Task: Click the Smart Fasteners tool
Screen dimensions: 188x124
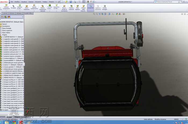Action: click(x=27, y=7)
